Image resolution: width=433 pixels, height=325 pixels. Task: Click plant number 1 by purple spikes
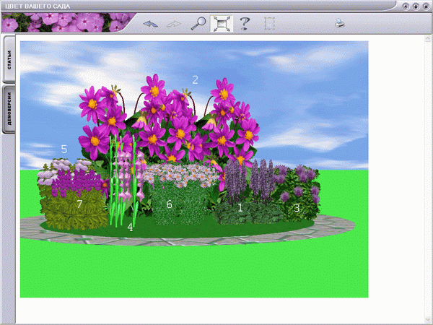pyautogui.click(x=240, y=207)
